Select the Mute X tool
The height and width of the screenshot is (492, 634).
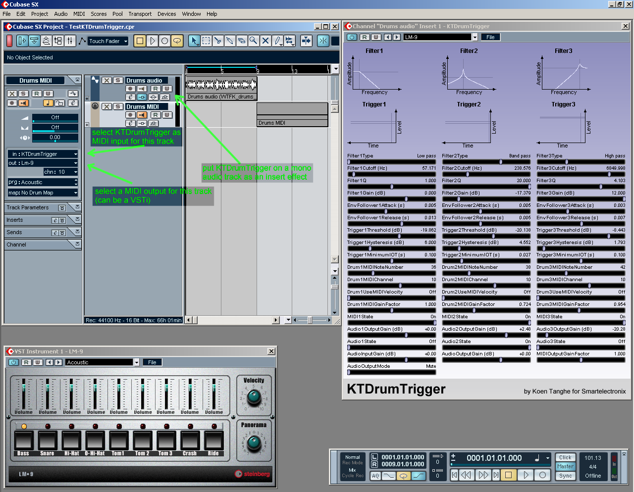coord(265,41)
